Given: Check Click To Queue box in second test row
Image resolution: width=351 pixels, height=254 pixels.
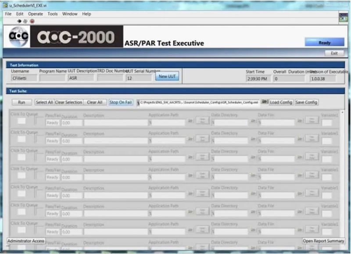Looking at the screenshot, I should pos(21,139).
